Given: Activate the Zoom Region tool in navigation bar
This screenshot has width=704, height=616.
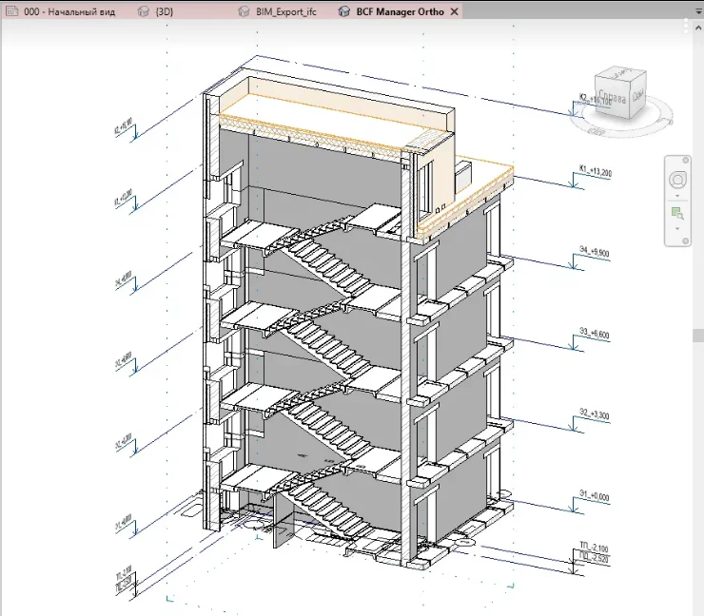Looking at the screenshot, I should pyautogui.click(x=677, y=214).
